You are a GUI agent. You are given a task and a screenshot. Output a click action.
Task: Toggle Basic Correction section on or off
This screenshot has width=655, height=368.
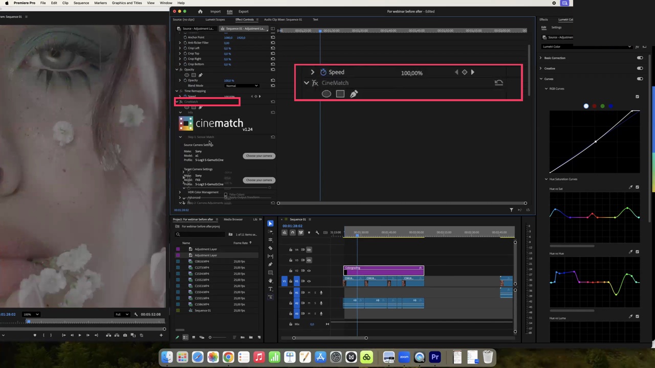[640, 58]
